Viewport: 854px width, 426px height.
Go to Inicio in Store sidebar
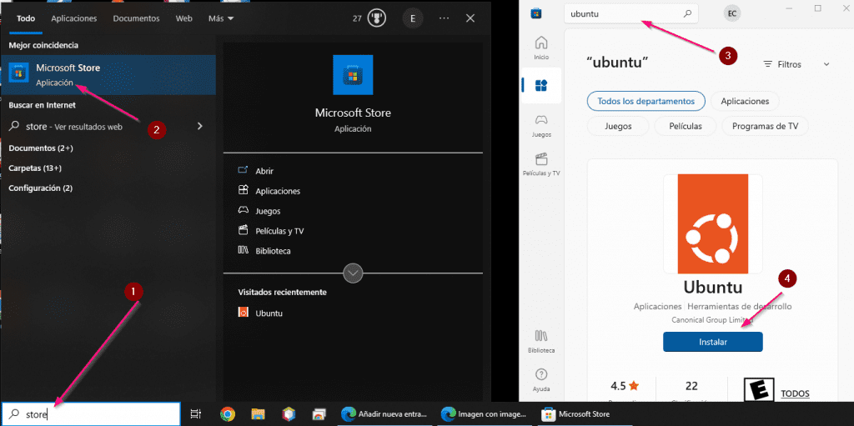541,48
